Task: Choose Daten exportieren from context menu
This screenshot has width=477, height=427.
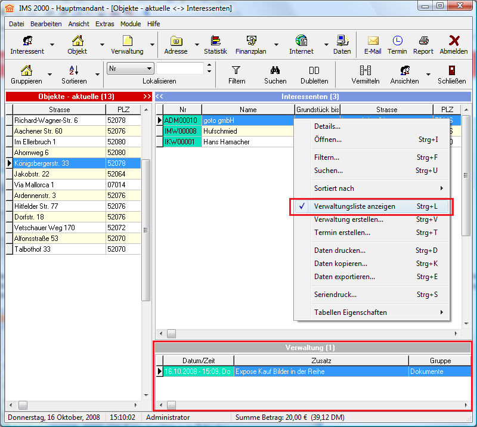Action: coord(345,277)
